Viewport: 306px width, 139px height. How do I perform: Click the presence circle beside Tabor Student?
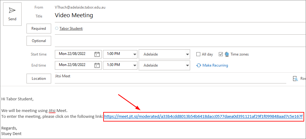pyautogui.click(x=57, y=29)
